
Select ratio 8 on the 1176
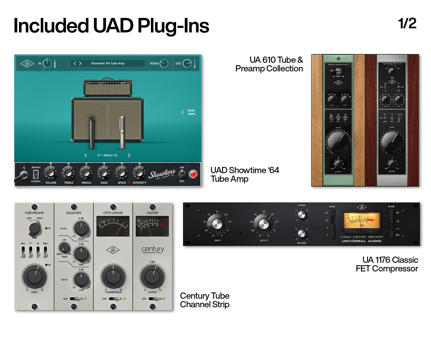coord(332,228)
